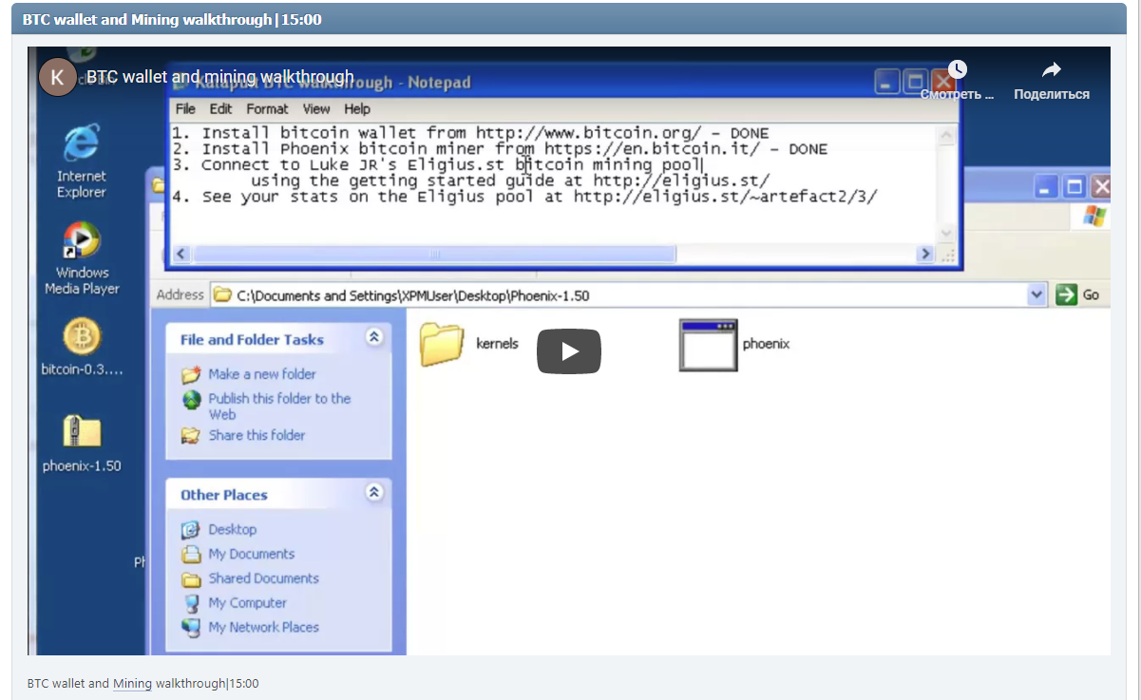Click the share arrow icon

point(1051,70)
